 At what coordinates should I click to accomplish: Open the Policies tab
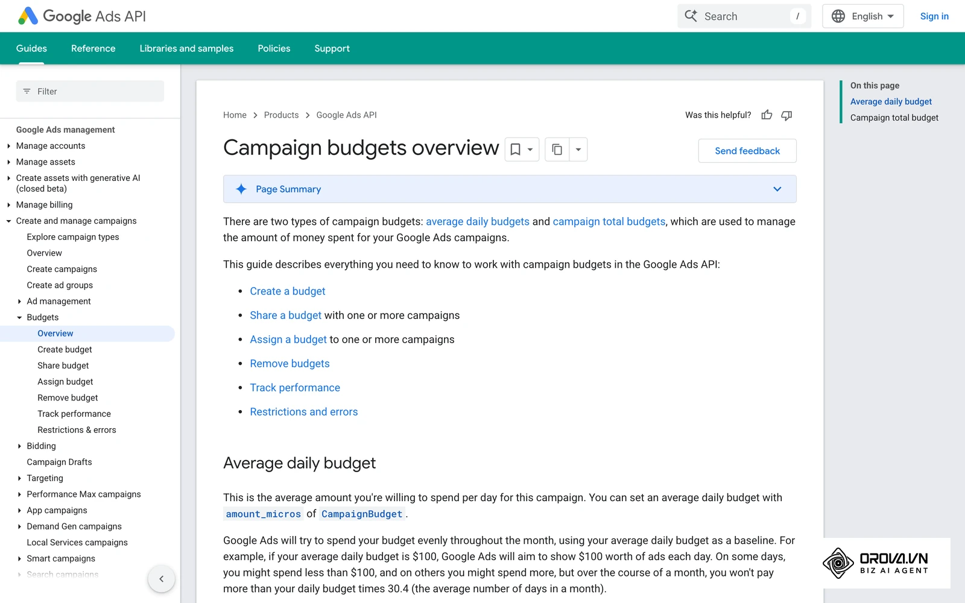274,48
